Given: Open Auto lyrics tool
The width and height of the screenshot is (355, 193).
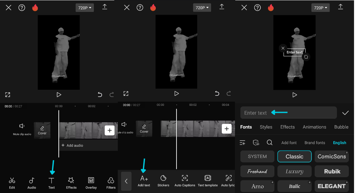Looking at the screenshot, I should click(228, 181).
